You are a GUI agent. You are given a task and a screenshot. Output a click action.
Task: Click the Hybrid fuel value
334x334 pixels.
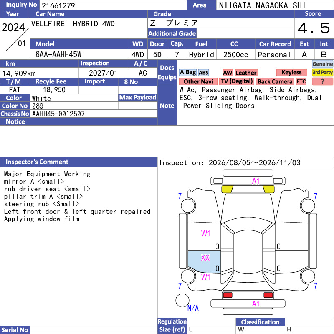(201, 55)
